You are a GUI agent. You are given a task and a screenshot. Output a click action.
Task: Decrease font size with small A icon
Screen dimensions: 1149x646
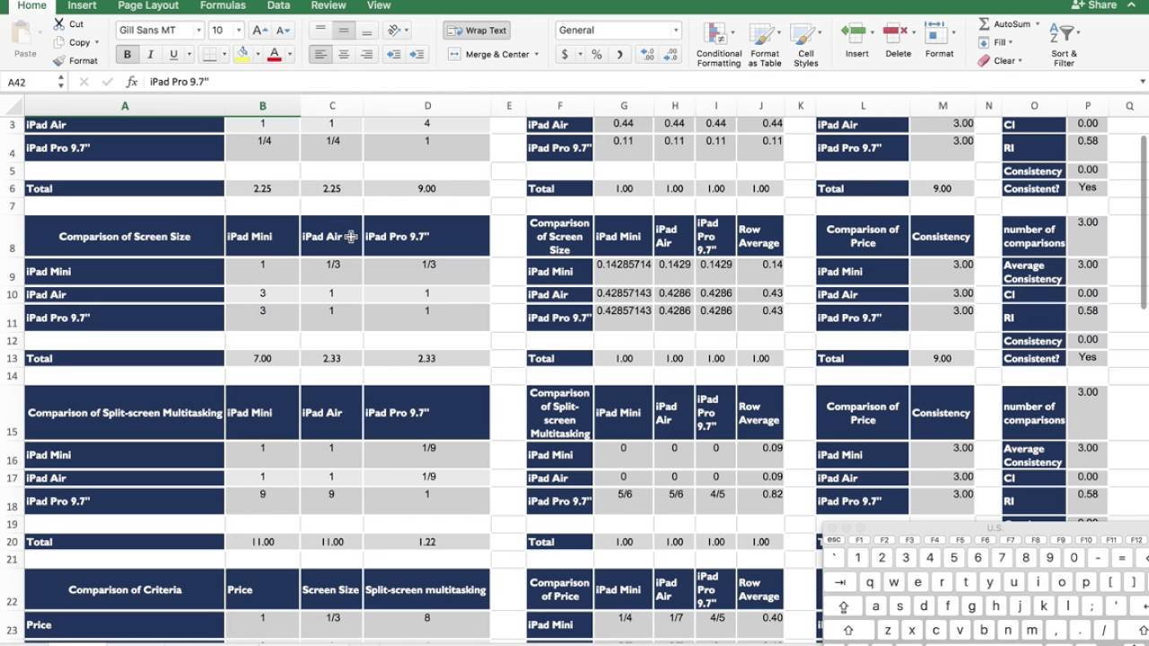pos(282,30)
